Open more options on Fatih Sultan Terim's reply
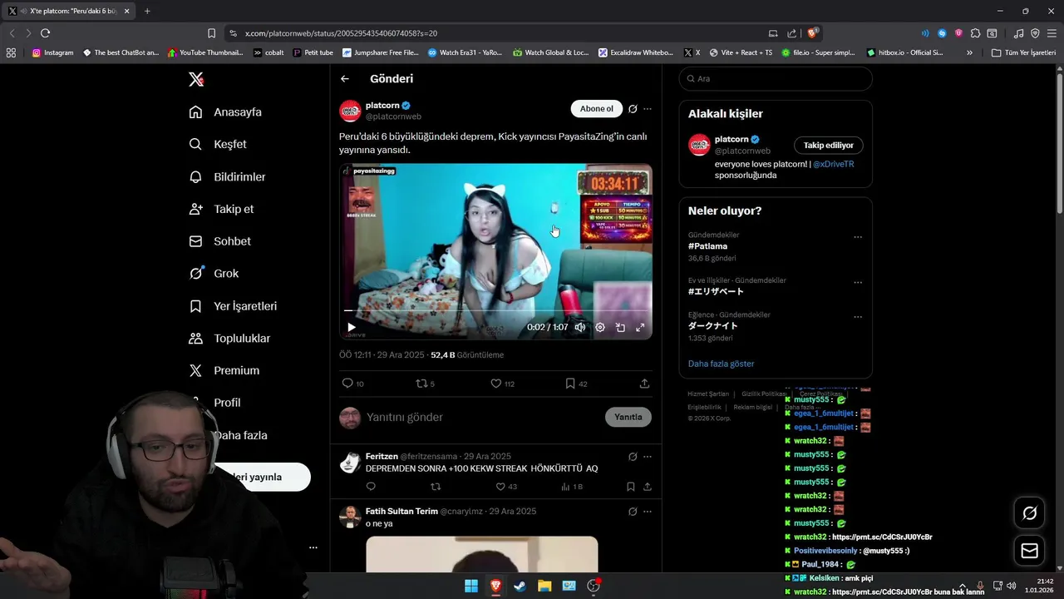This screenshot has width=1064, height=599. click(x=648, y=512)
